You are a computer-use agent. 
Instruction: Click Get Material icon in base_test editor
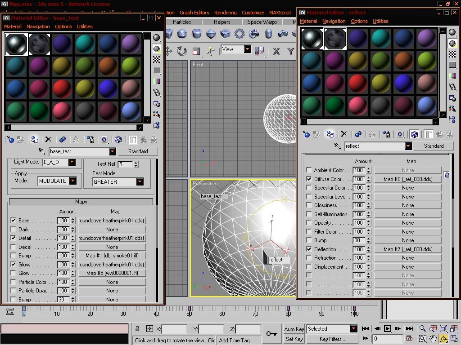pos(10,140)
